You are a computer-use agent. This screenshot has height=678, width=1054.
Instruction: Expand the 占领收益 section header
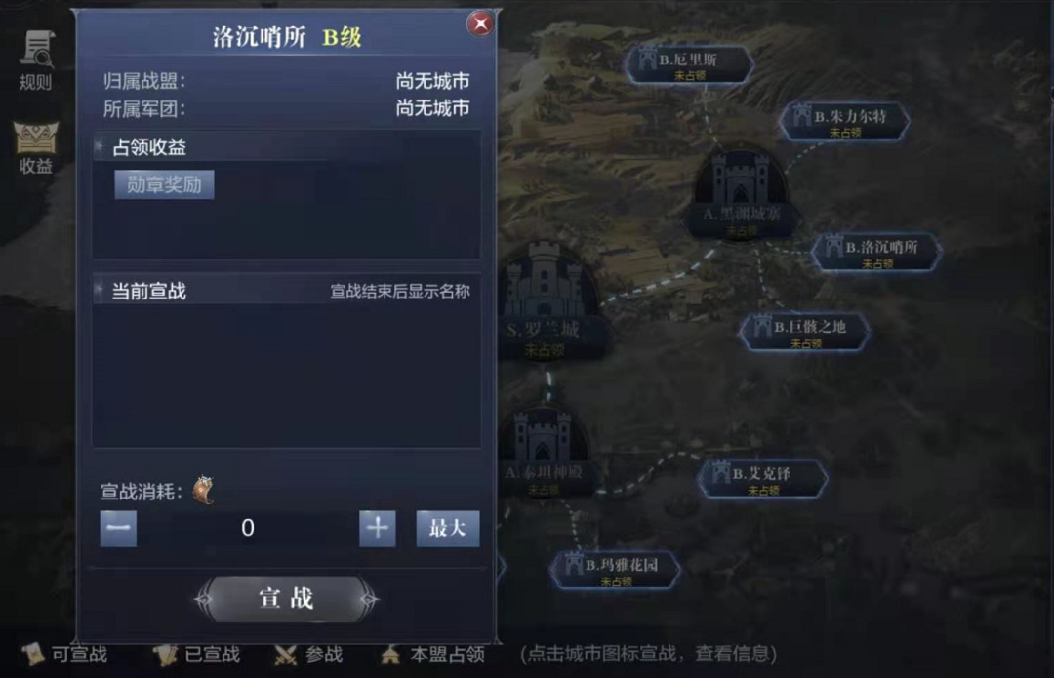pos(287,147)
